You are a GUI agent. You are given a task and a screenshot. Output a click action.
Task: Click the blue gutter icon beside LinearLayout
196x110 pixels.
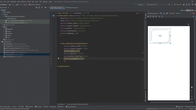[54, 16]
